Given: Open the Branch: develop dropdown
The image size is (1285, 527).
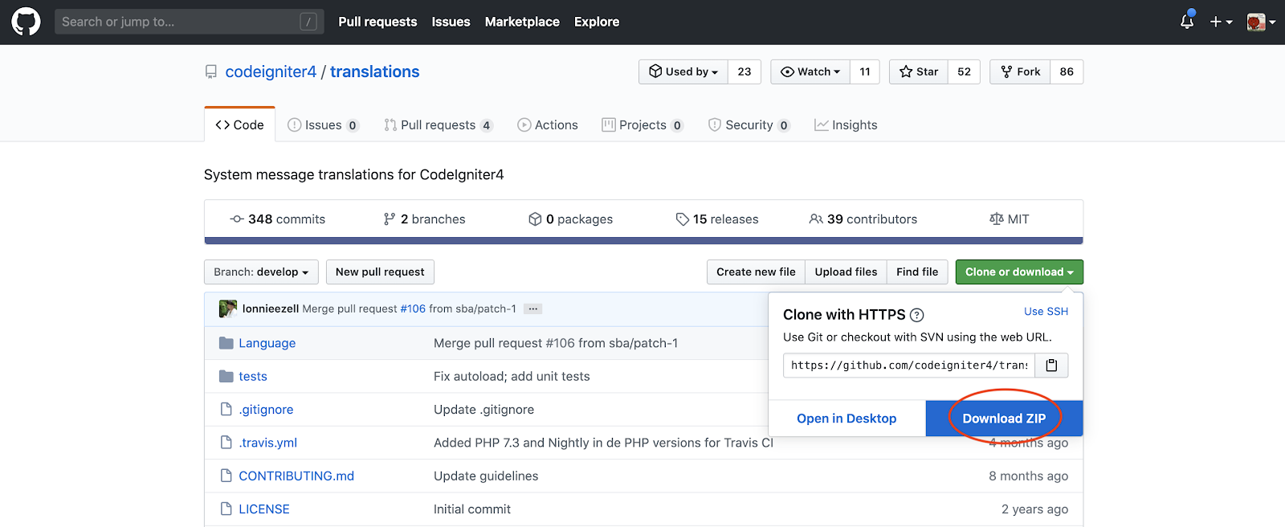Looking at the screenshot, I should (x=261, y=272).
